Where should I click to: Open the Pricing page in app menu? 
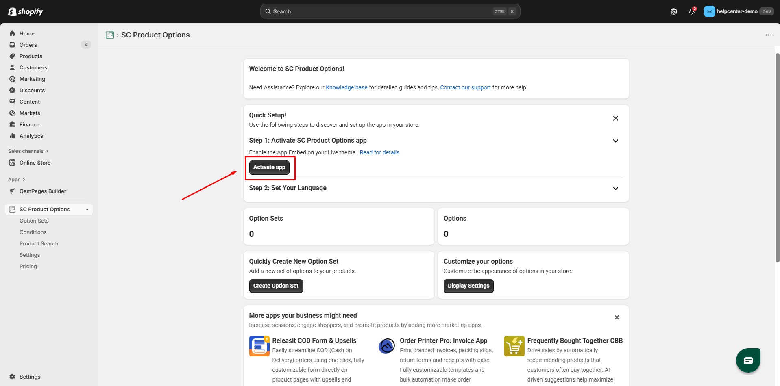click(28, 266)
